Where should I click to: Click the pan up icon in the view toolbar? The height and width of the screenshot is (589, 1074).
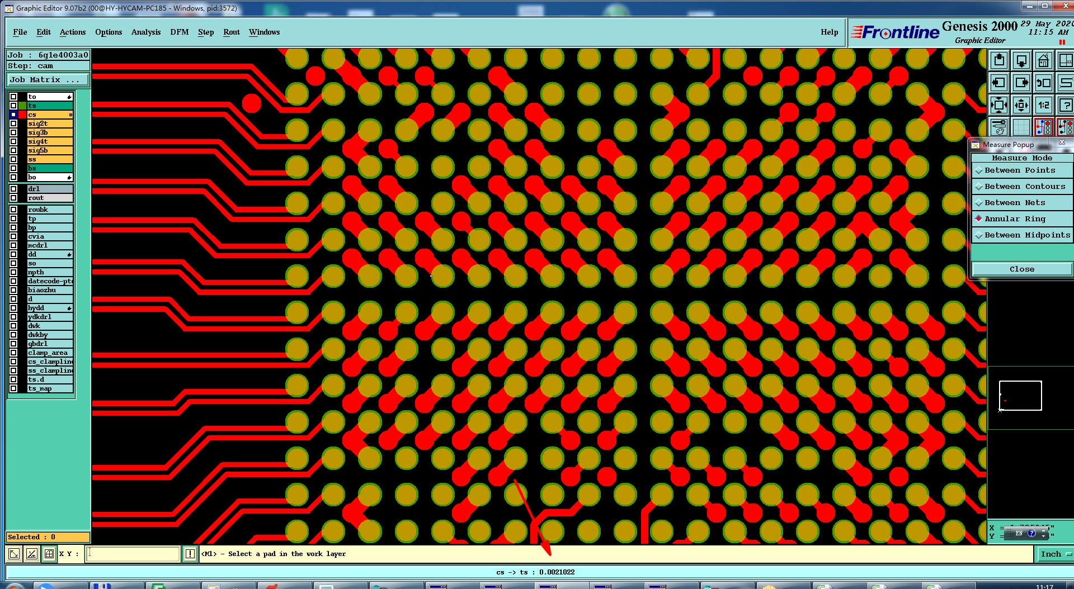click(999, 60)
